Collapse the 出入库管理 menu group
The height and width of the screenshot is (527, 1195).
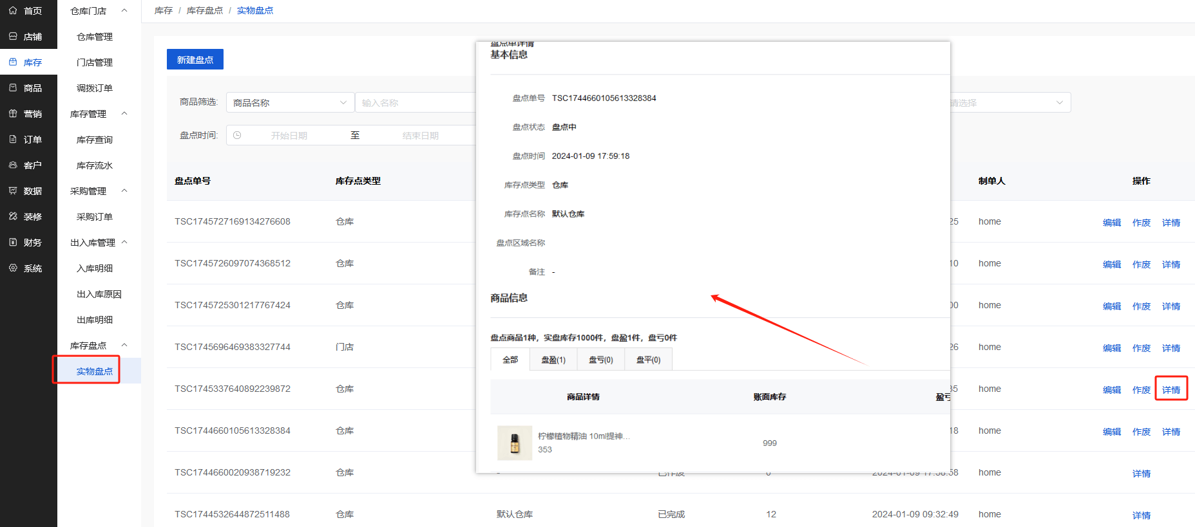(124, 242)
